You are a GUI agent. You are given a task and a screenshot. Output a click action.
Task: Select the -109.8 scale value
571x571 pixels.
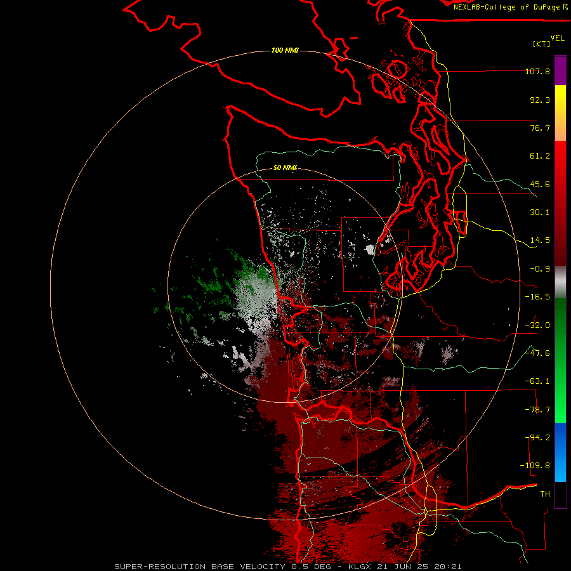click(x=535, y=466)
